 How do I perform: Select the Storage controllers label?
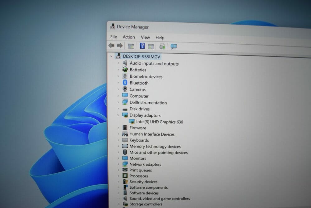(146, 204)
